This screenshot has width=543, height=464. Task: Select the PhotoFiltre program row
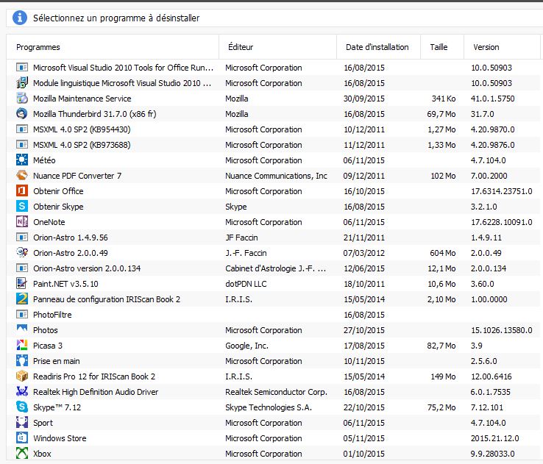pyautogui.click(x=274, y=315)
